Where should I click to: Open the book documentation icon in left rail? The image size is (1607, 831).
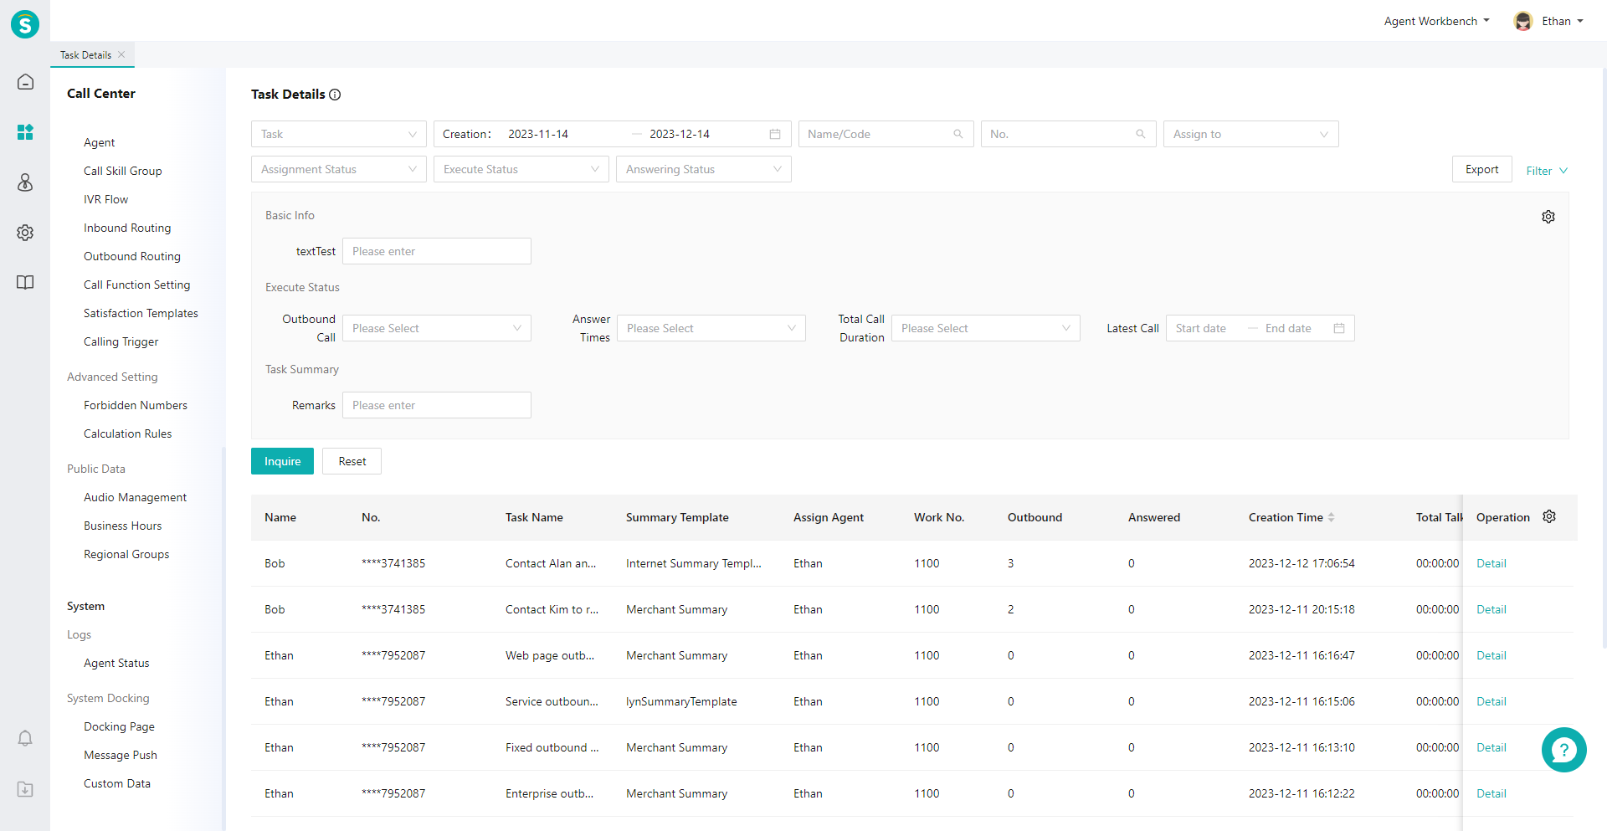25,283
